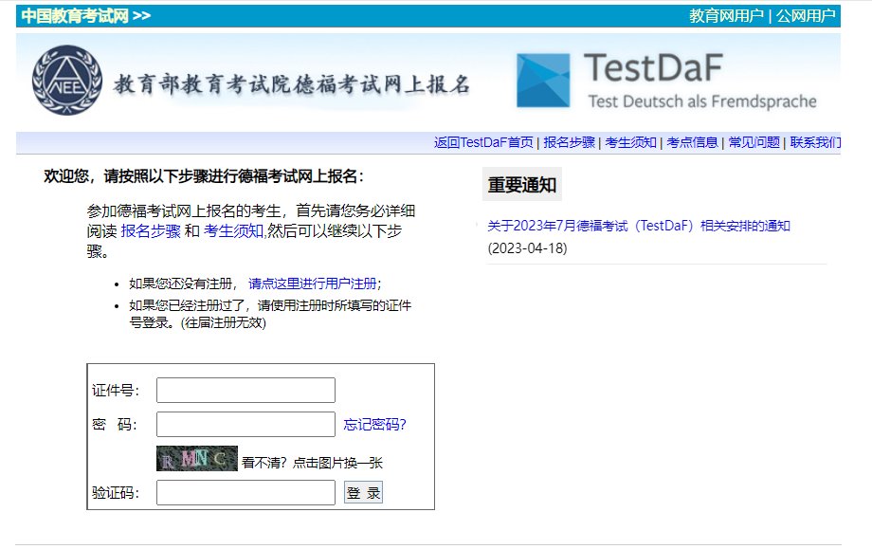Focus the 密码 input field
Image resolution: width=872 pixels, height=549 pixels.
point(245,425)
